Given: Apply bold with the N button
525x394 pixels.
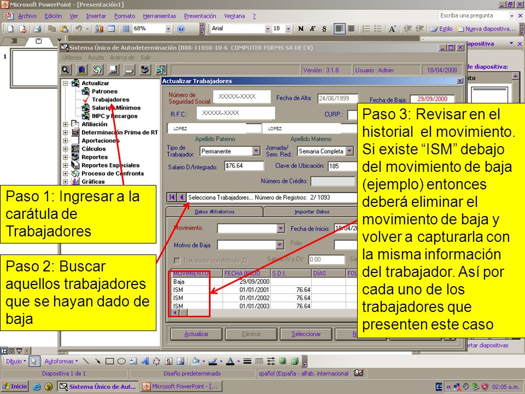Looking at the screenshot, I should click(301, 29).
